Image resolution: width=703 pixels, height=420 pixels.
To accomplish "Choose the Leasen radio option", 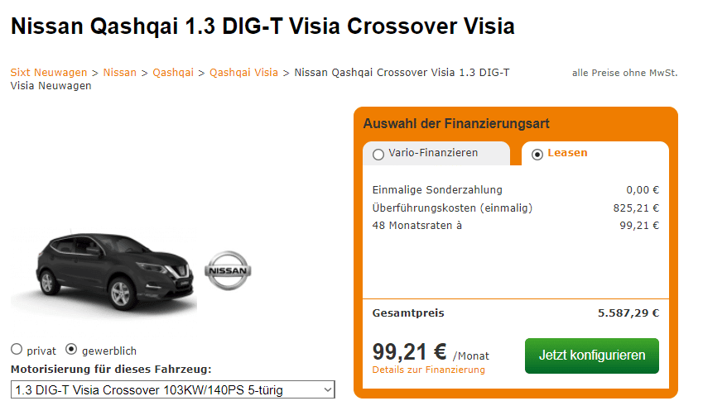I will click(537, 155).
